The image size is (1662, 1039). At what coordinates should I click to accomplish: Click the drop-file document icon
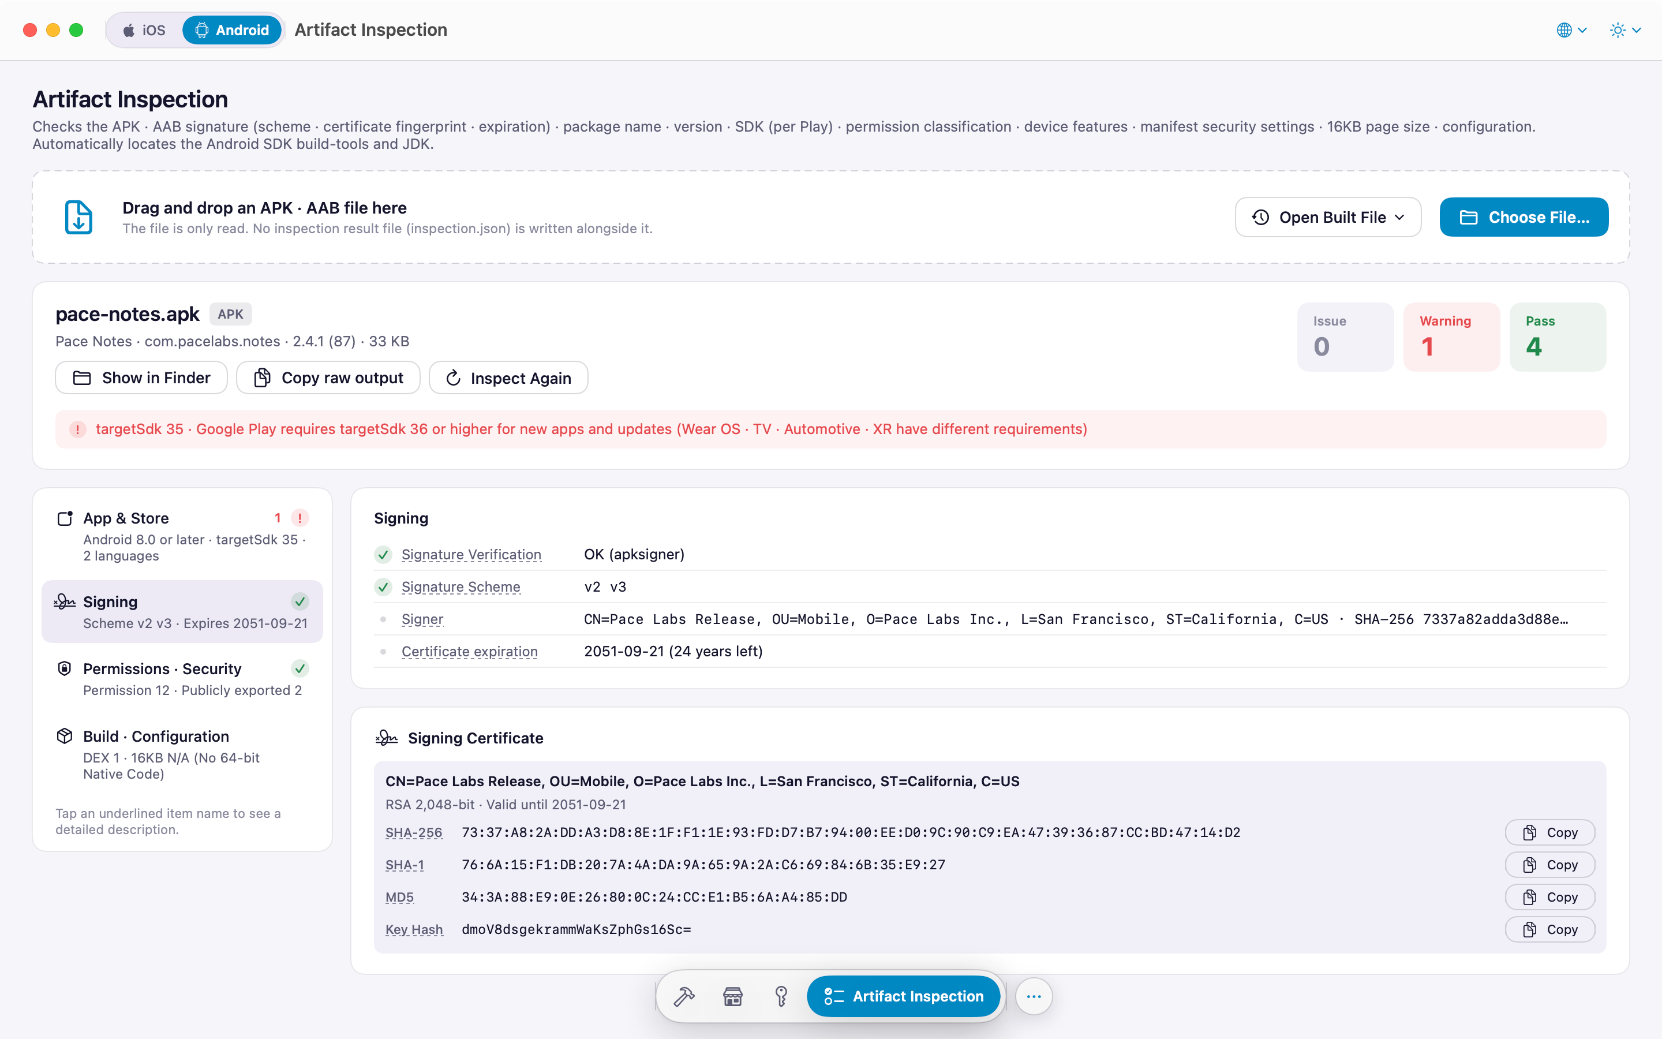(x=78, y=217)
